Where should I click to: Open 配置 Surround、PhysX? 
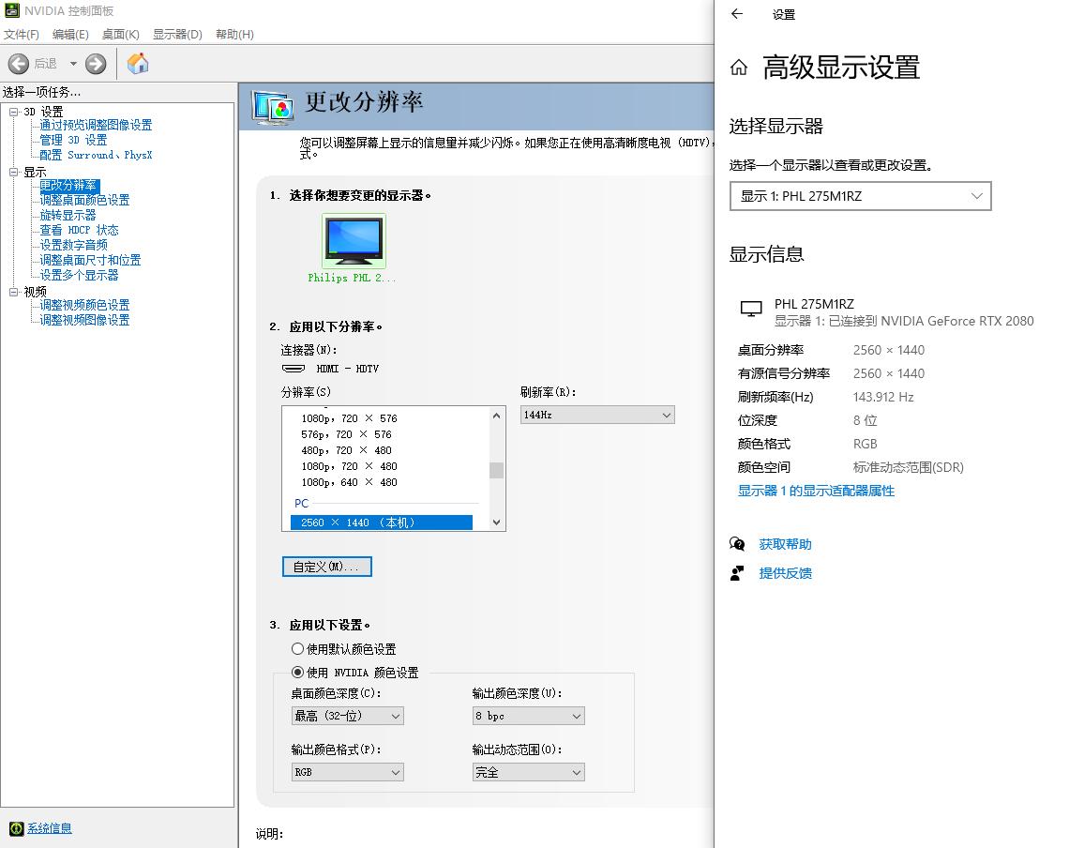click(x=96, y=155)
